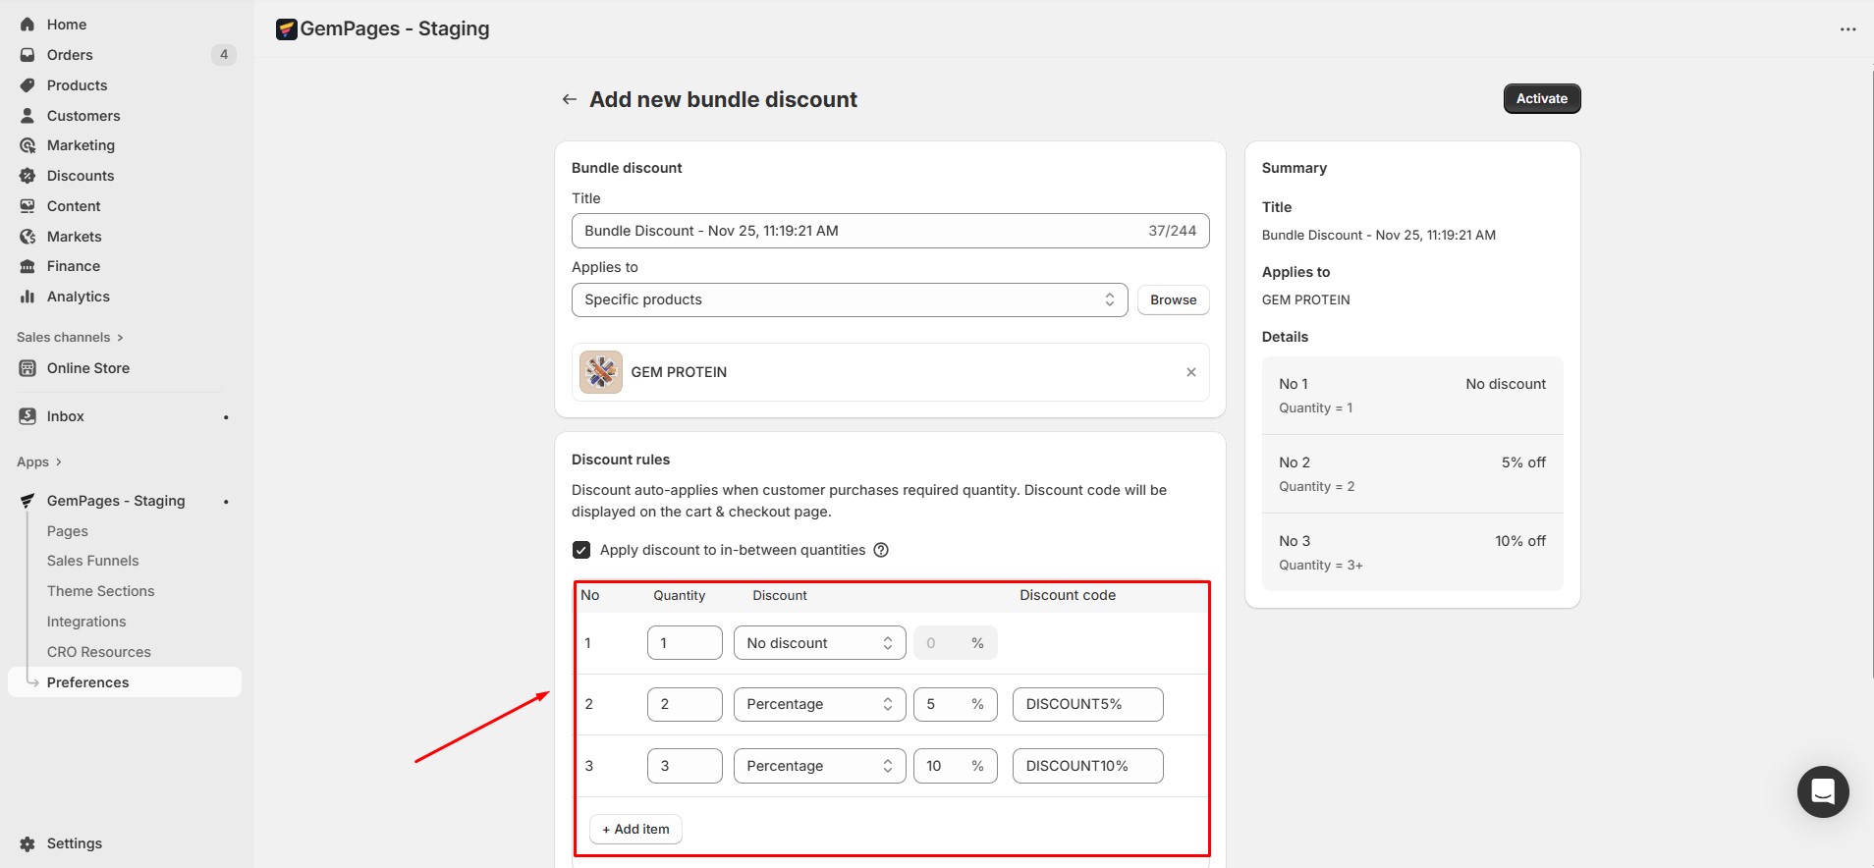Open the chat support bubble icon

tap(1823, 791)
